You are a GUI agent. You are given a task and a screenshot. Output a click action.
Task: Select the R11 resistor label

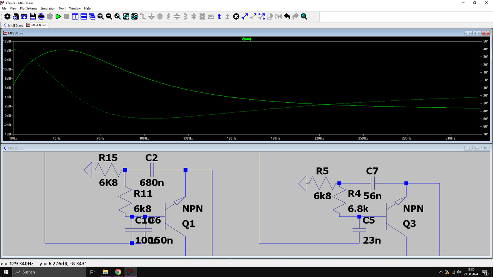(x=143, y=194)
